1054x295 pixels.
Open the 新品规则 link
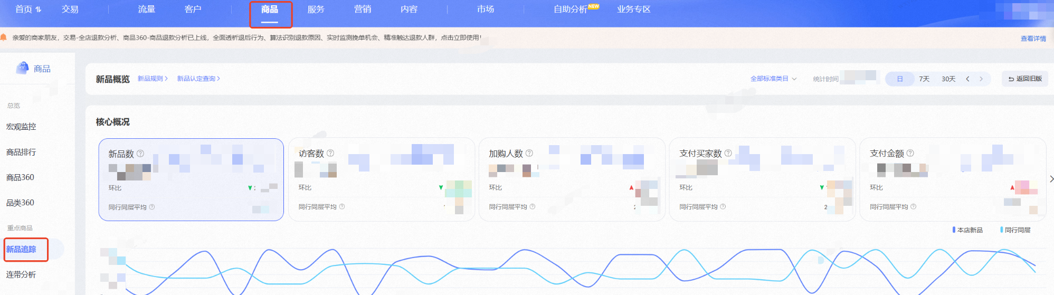tap(153, 79)
